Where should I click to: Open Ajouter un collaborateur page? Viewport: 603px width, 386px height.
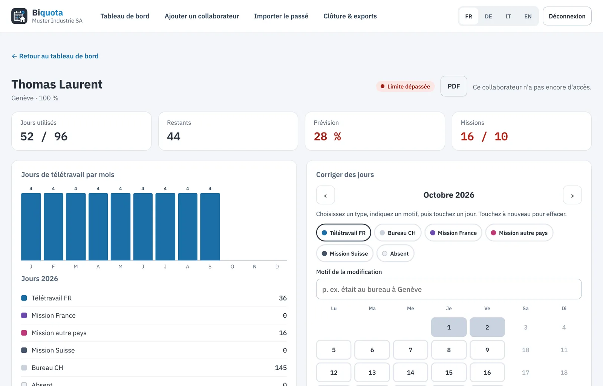tap(202, 16)
